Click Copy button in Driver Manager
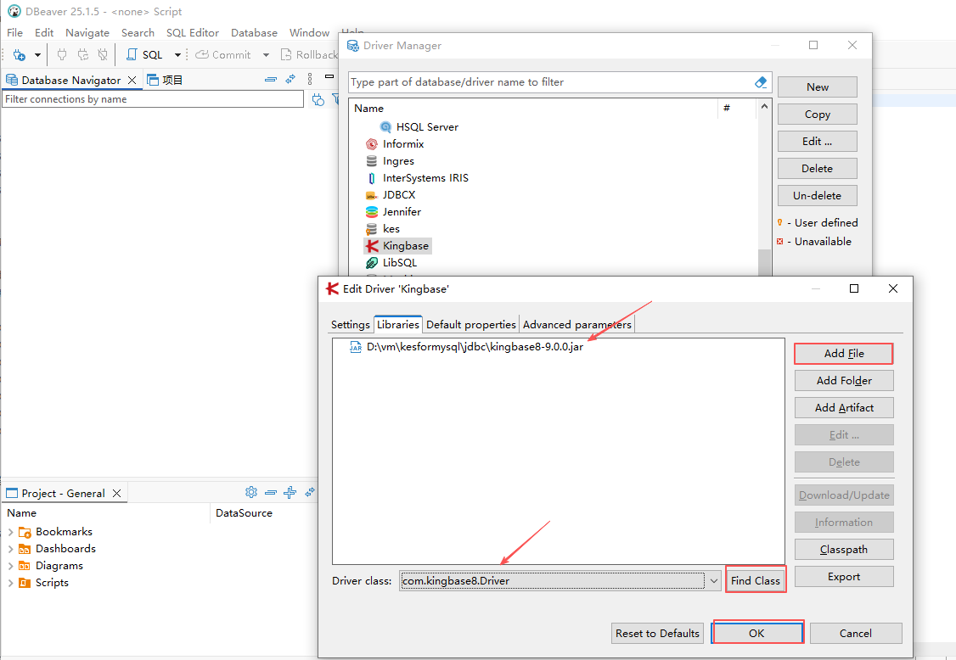 pyautogui.click(x=817, y=114)
